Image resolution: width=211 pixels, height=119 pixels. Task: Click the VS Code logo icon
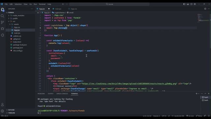pos(1,4)
